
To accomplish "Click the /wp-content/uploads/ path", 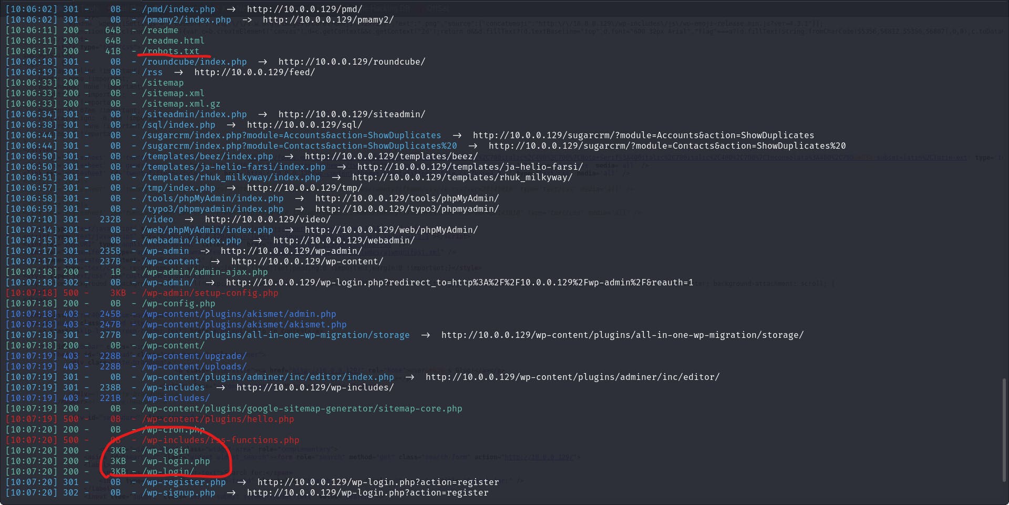I will [x=194, y=366].
